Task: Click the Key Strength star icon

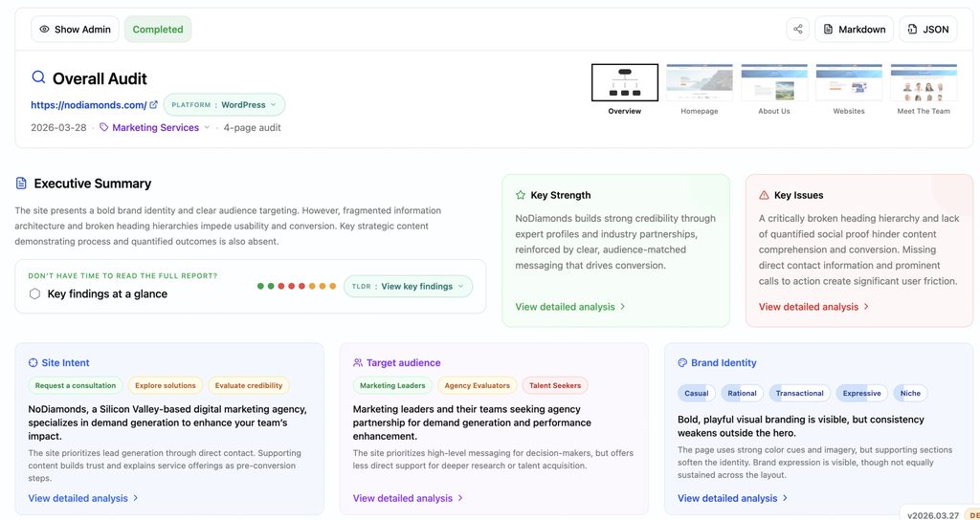Action: pyautogui.click(x=521, y=195)
